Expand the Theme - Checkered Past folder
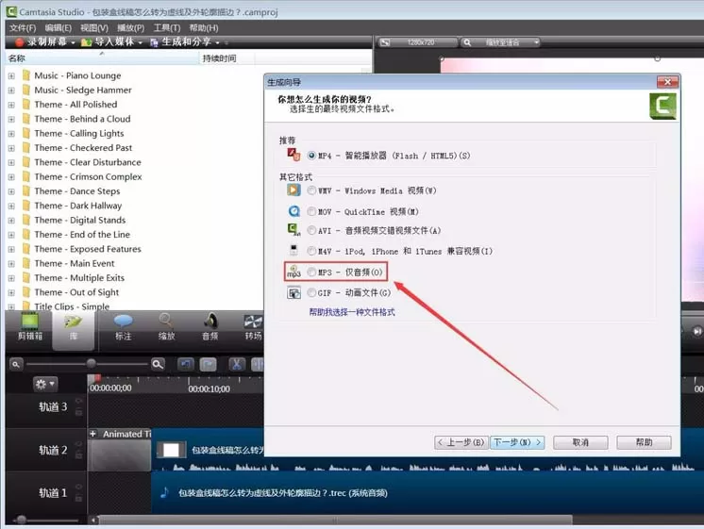The height and width of the screenshot is (529, 704). 11,148
